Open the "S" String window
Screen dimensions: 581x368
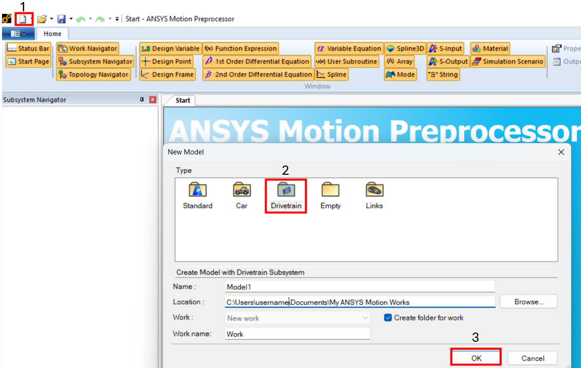(x=443, y=75)
